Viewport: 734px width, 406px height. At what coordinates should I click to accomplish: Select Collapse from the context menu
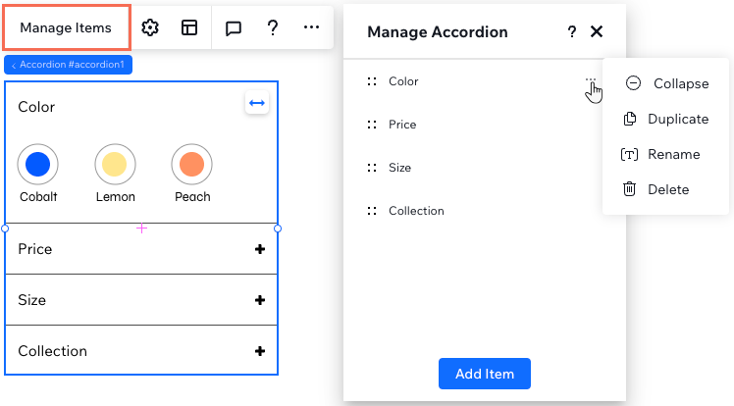(x=667, y=83)
